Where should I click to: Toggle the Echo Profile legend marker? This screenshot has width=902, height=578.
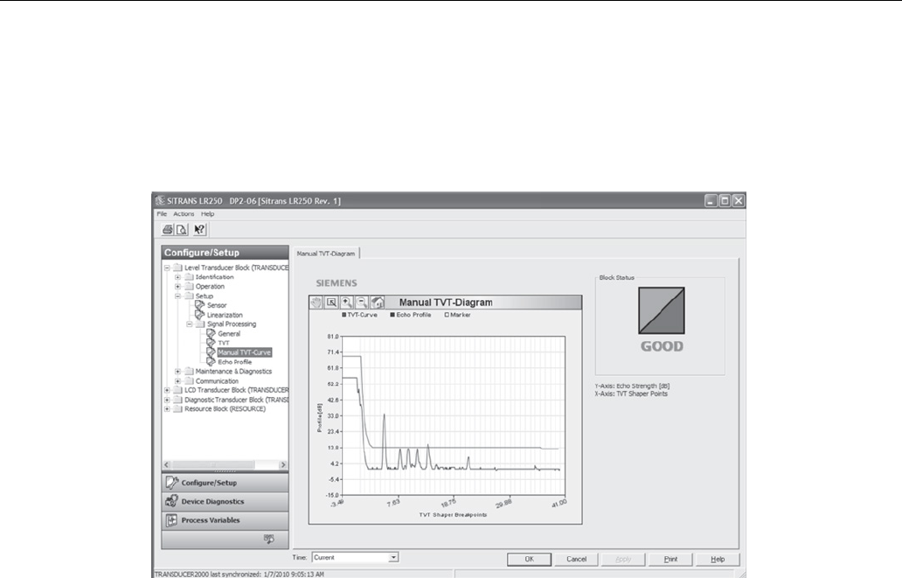tap(392, 315)
